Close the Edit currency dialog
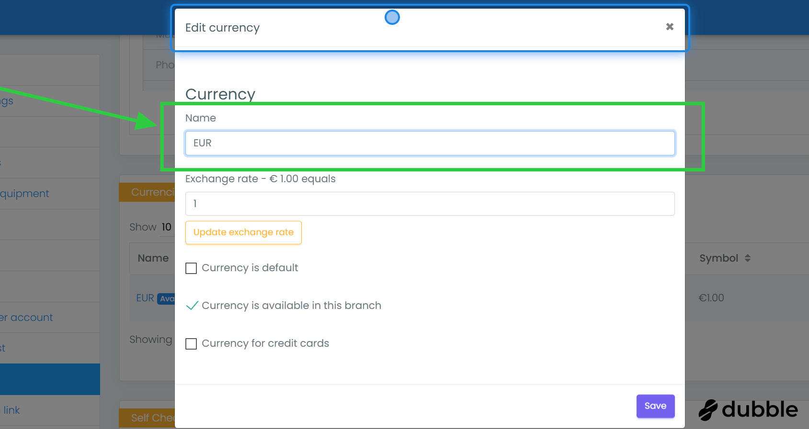 point(670,27)
